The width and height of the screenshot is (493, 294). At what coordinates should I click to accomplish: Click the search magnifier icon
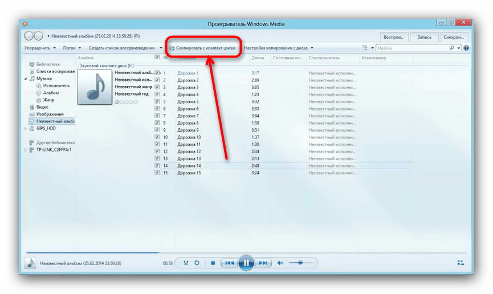[452, 48]
